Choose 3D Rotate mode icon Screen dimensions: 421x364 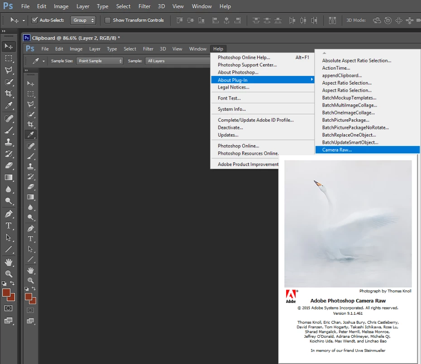point(377,20)
